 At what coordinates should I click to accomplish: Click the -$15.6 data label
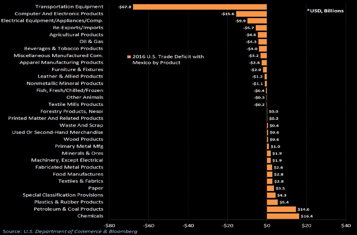[x=228, y=14]
